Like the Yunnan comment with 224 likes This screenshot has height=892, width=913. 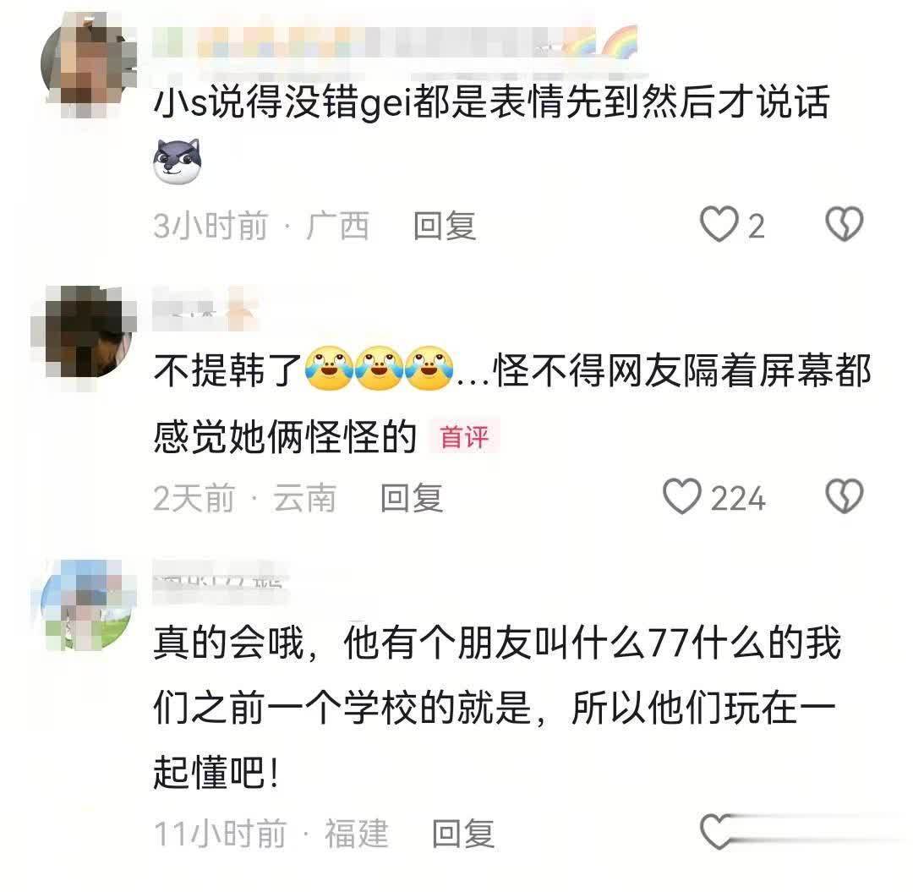click(682, 496)
